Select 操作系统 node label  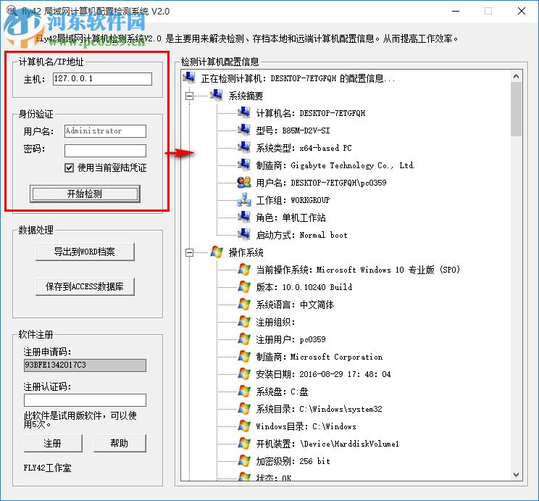(246, 252)
